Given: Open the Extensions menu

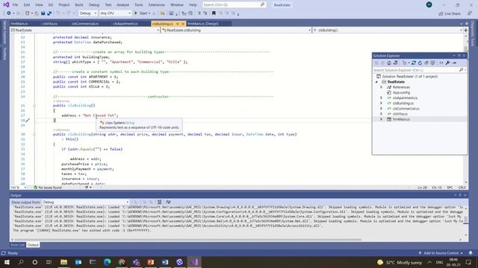Looking at the screenshot, I should click(156, 5).
